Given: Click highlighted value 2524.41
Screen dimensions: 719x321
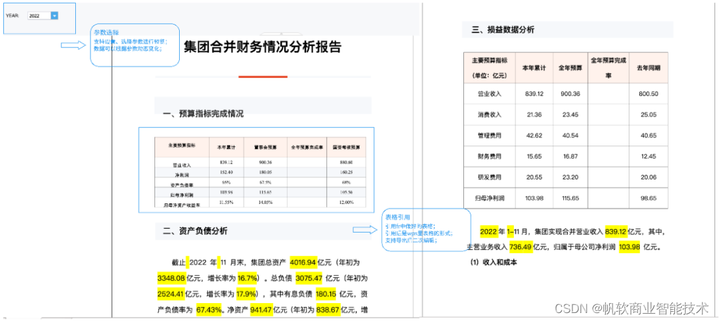Looking at the screenshot, I should 170,294.
